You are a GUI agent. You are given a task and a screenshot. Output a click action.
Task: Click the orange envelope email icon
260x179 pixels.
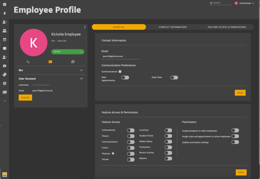(51, 62)
